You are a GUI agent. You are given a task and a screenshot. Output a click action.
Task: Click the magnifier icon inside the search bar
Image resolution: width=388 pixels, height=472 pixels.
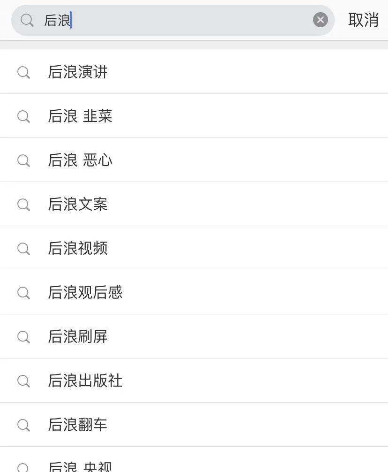click(x=27, y=21)
